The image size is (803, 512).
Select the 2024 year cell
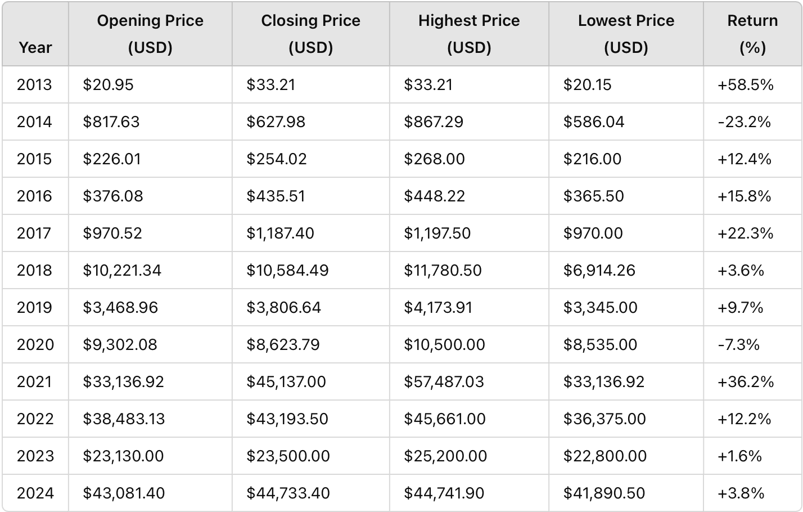35,493
